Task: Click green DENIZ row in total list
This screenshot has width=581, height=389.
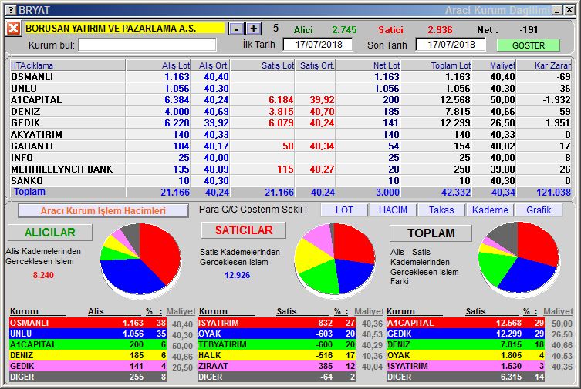Action: [465, 344]
